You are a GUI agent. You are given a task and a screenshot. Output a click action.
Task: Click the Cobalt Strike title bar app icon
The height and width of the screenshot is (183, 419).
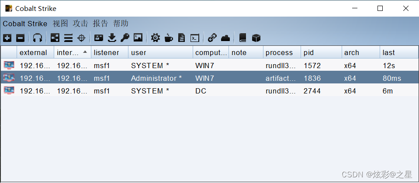(9, 8)
